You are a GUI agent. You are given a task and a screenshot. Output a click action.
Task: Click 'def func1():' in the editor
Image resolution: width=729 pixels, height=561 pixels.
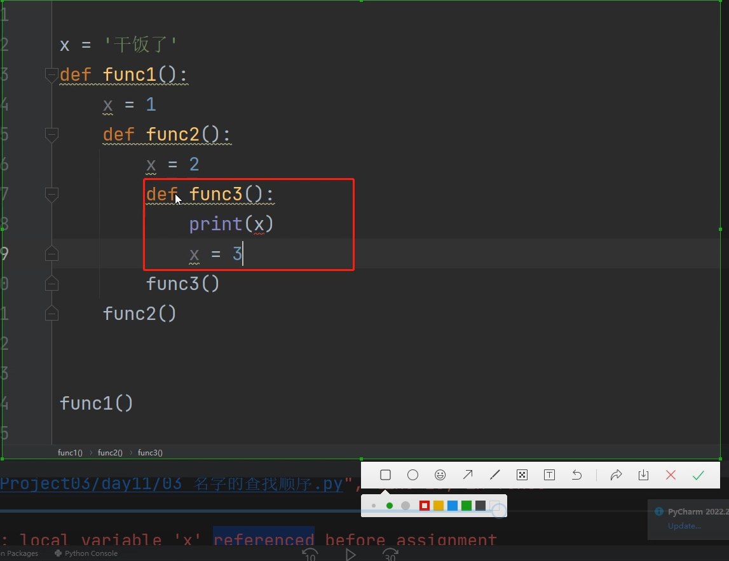click(x=124, y=75)
